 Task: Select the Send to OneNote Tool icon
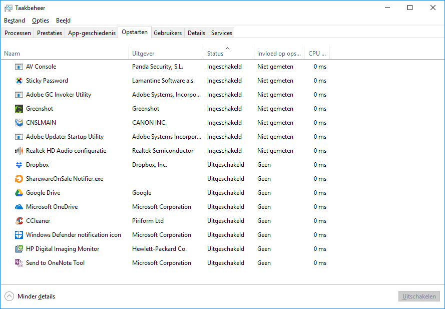pyautogui.click(x=19, y=263)
